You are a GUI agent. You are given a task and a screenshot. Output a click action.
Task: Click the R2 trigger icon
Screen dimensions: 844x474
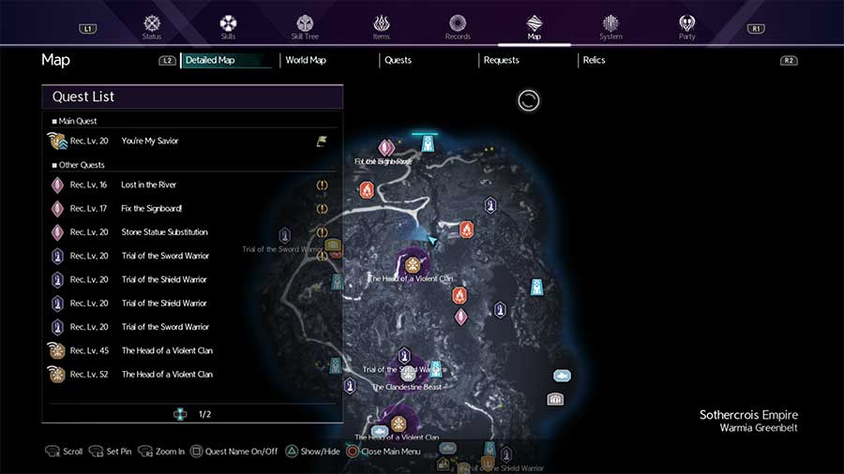(x=789, y=60)
